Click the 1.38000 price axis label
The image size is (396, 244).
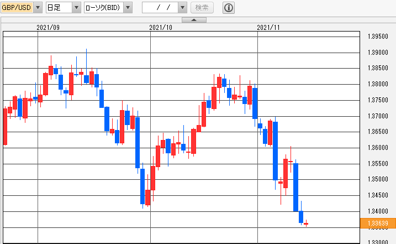pos(378,84)
